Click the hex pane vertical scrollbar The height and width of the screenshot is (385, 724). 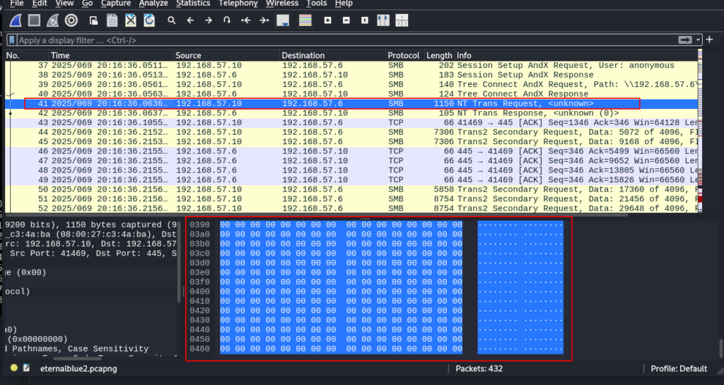(x=720, y=348)
